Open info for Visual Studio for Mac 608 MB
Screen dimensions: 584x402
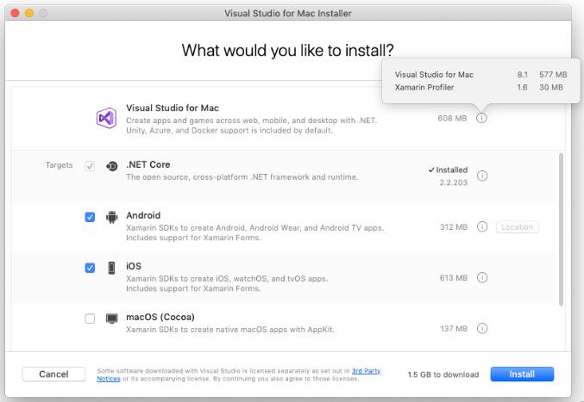(481, 118)
